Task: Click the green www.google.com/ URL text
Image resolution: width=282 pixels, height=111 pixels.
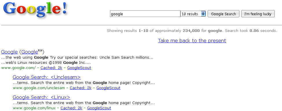Action: [19, 68]
